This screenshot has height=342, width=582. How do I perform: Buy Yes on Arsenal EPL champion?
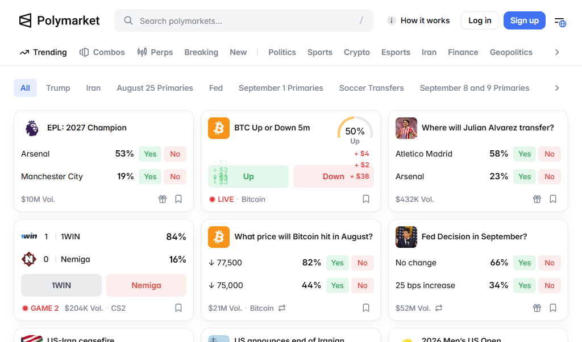150,154
